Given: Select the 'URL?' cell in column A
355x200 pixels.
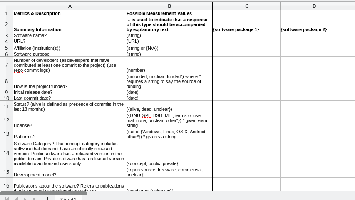Looking at the screenshot, I should pos(70,41).
